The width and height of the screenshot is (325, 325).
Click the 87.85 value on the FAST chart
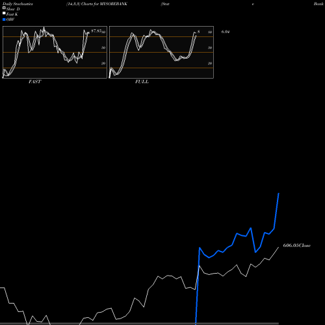(96, 31)
